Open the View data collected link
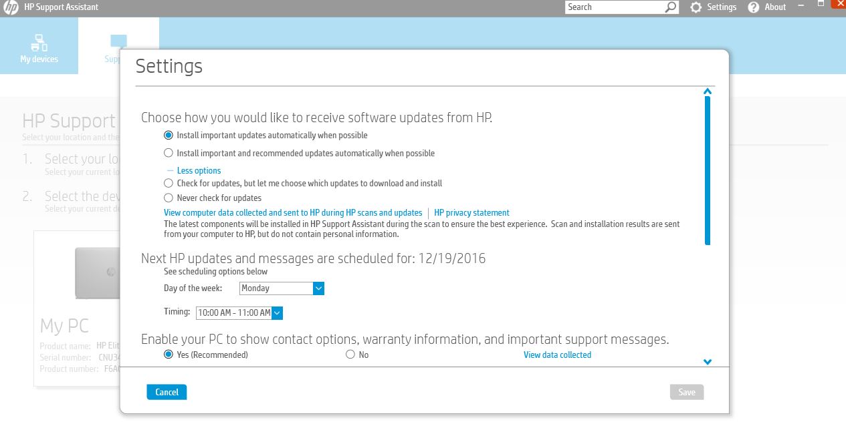This screenshot has height=426, width=846. [557, 355]
